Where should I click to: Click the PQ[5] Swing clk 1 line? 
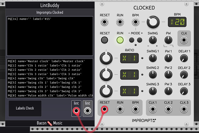click(45, 83)
